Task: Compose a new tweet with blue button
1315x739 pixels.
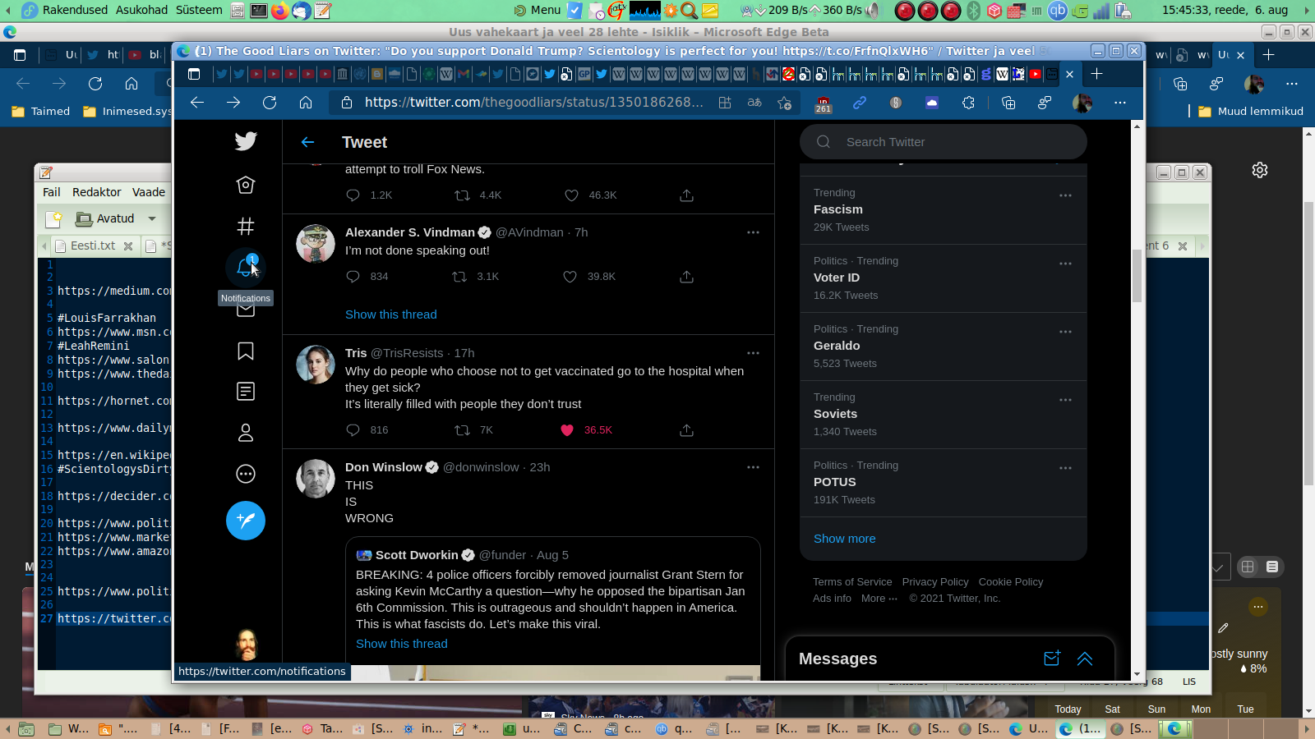Action: point(246,521)
